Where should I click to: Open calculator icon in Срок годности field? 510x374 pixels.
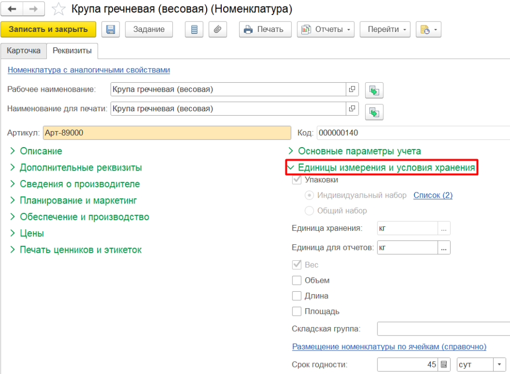point(444,365)
